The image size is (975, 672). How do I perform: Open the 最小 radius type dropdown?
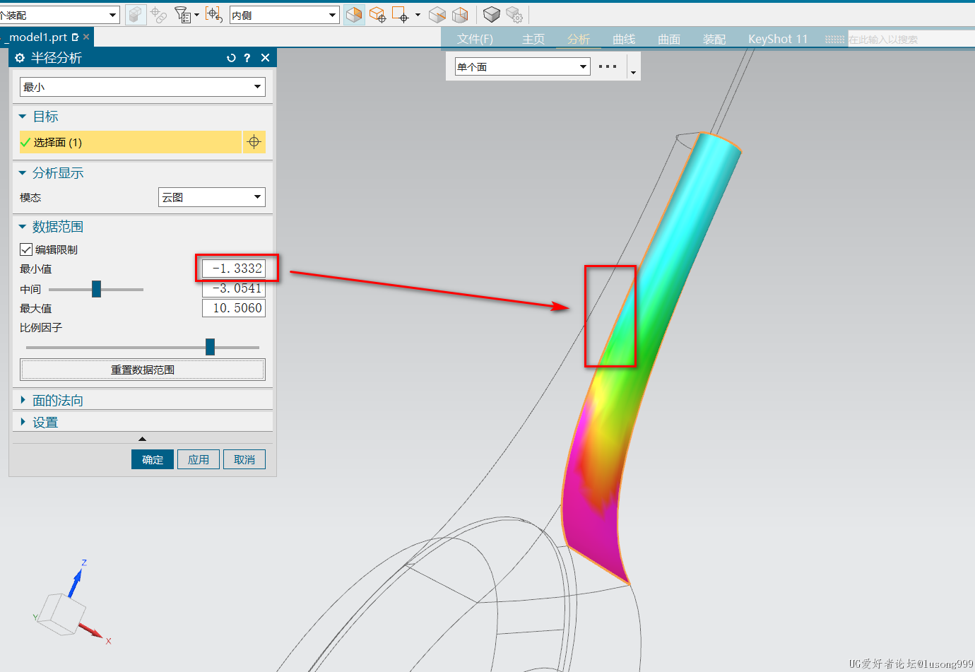click(143, 87)
